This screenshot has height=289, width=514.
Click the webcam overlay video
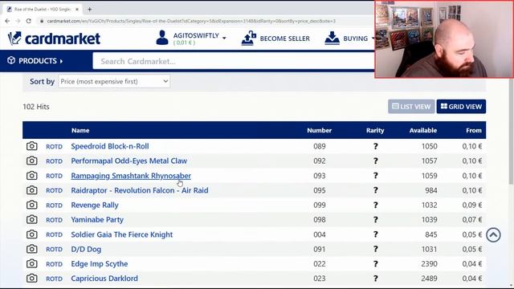444,39
